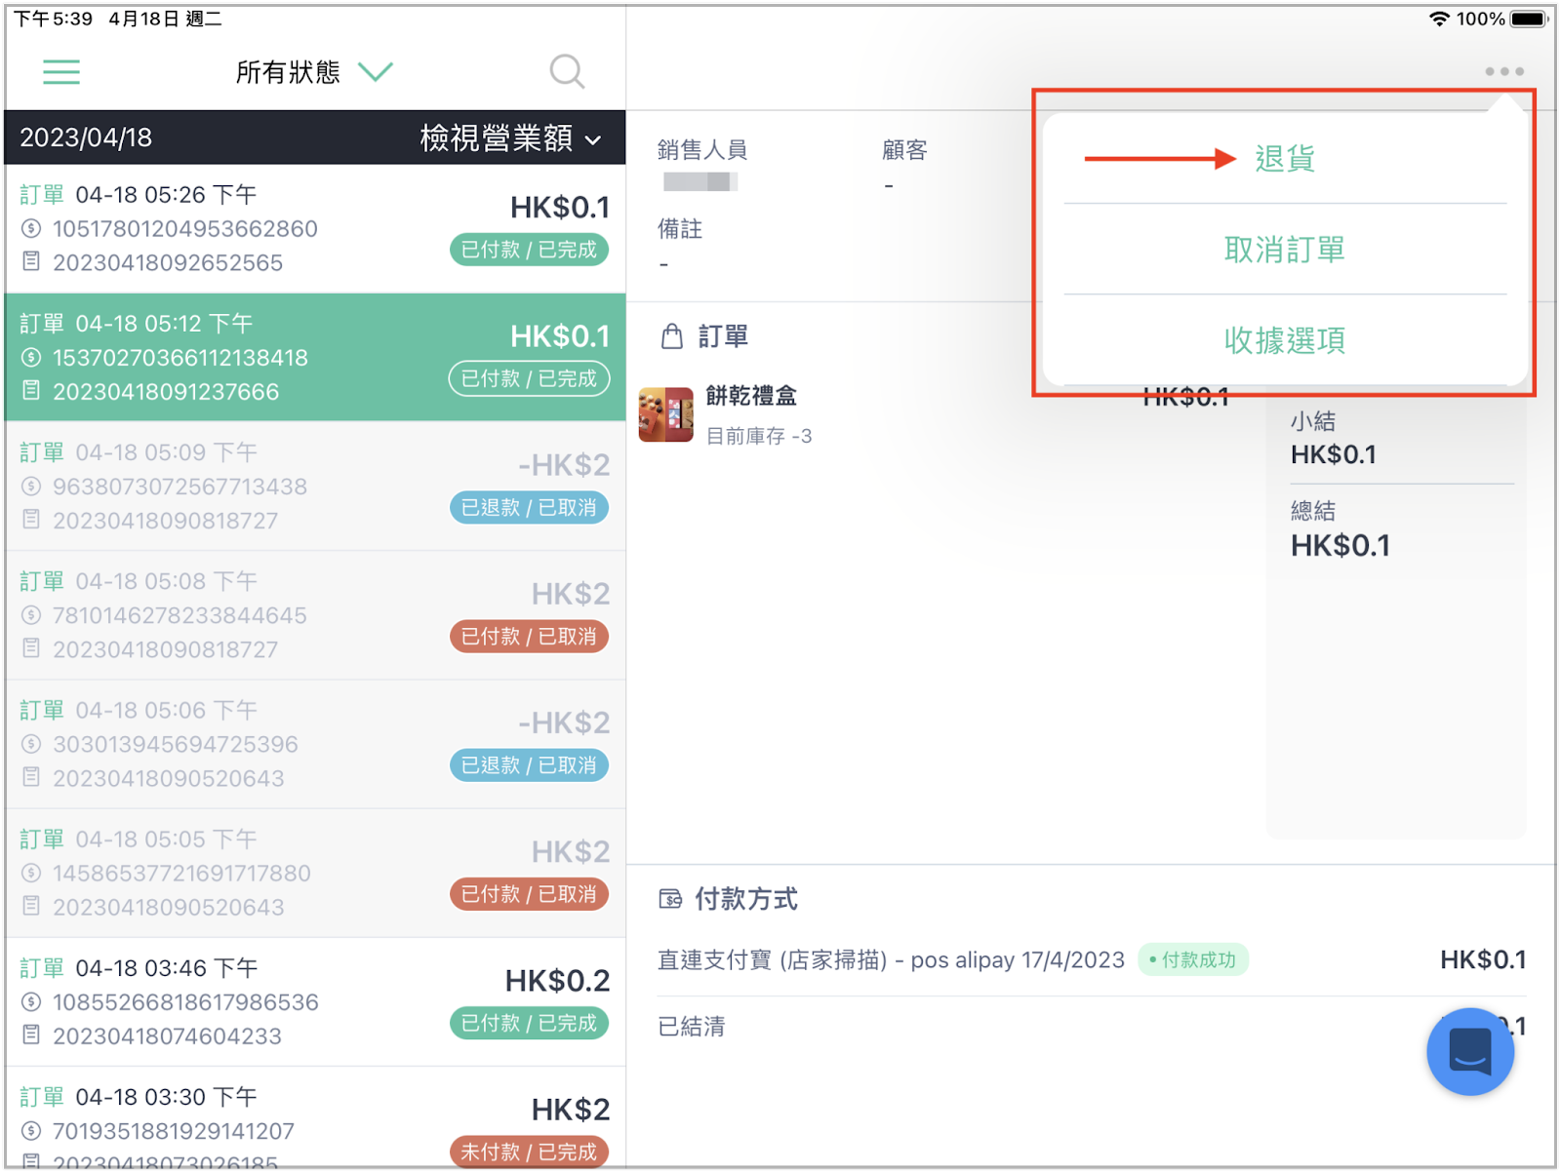Image resolution: width=1561 pixels, height=1172 pixels.
Task: Open the blue chat support bubble
Action: pyautogui.click(x=1470, y=1051)
